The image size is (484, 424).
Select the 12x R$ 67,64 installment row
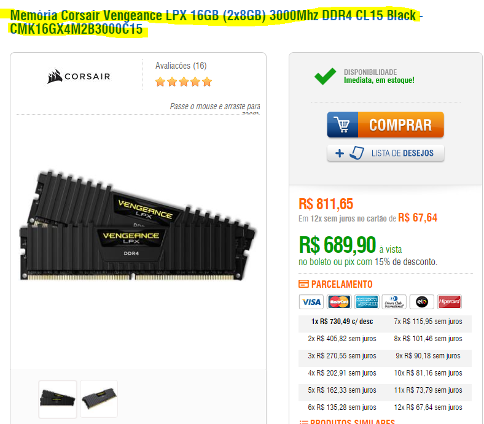click(428, 407)
